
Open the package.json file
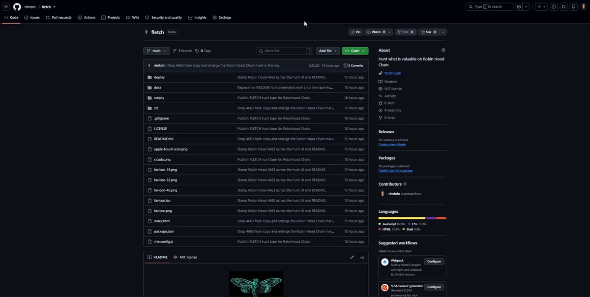[x=164, y=231]
